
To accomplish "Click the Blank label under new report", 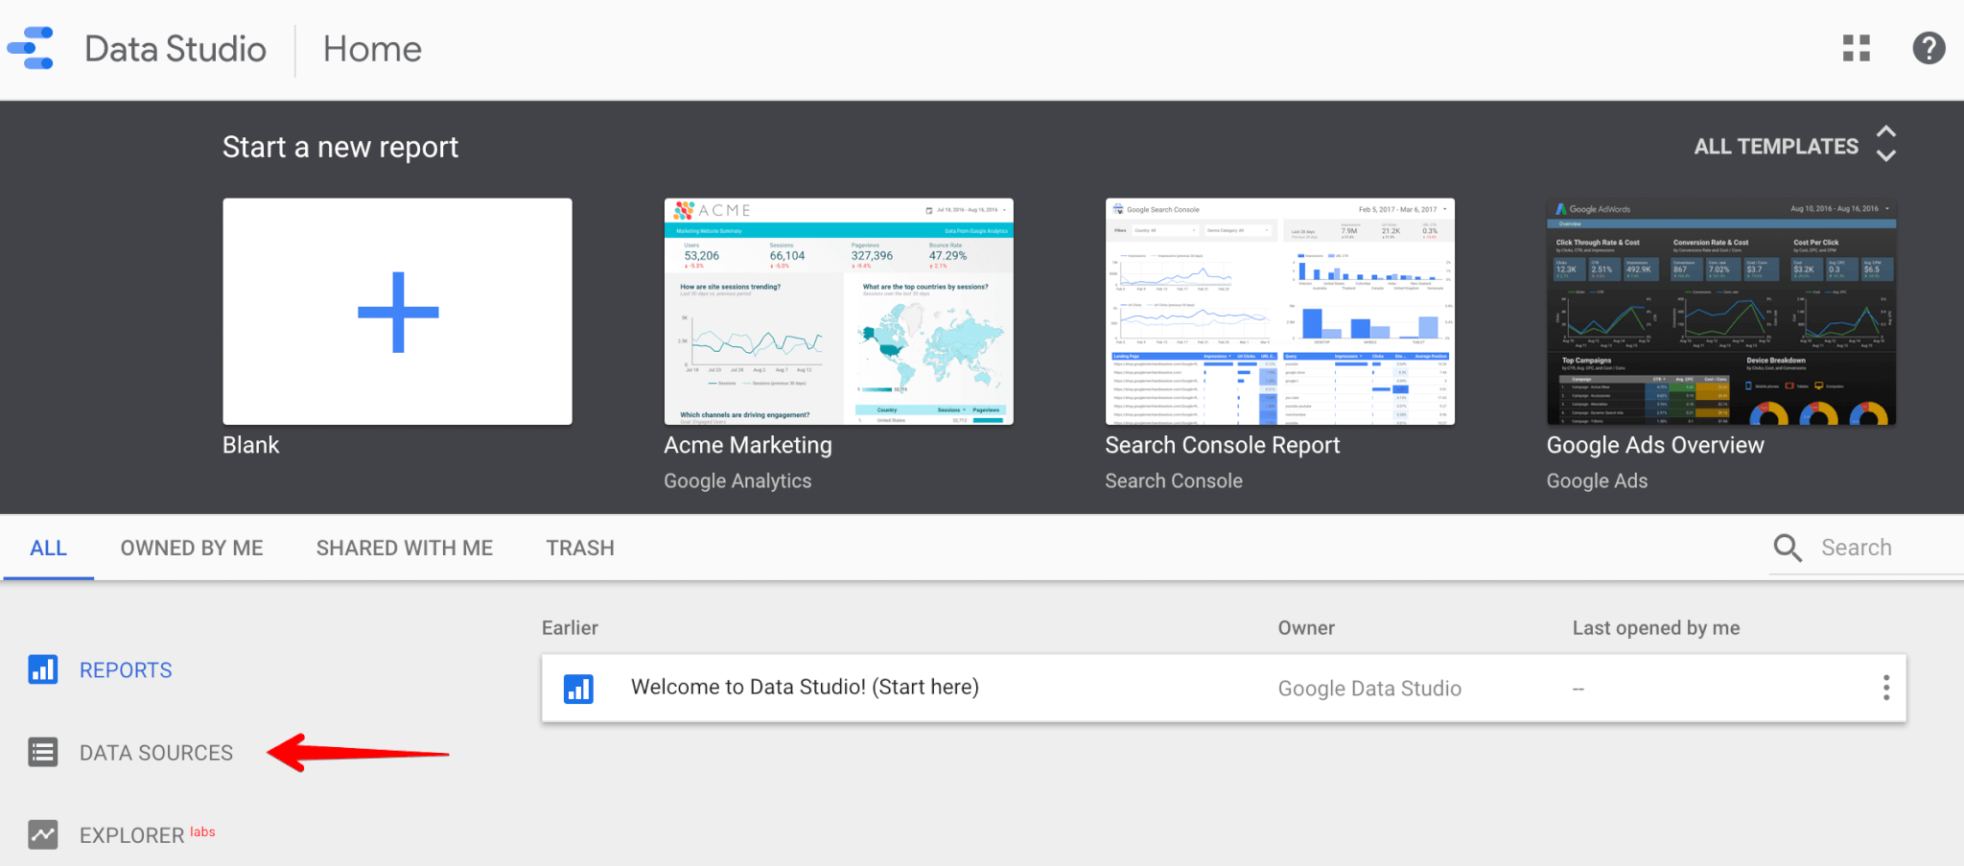I will click(x=251, y=445).
